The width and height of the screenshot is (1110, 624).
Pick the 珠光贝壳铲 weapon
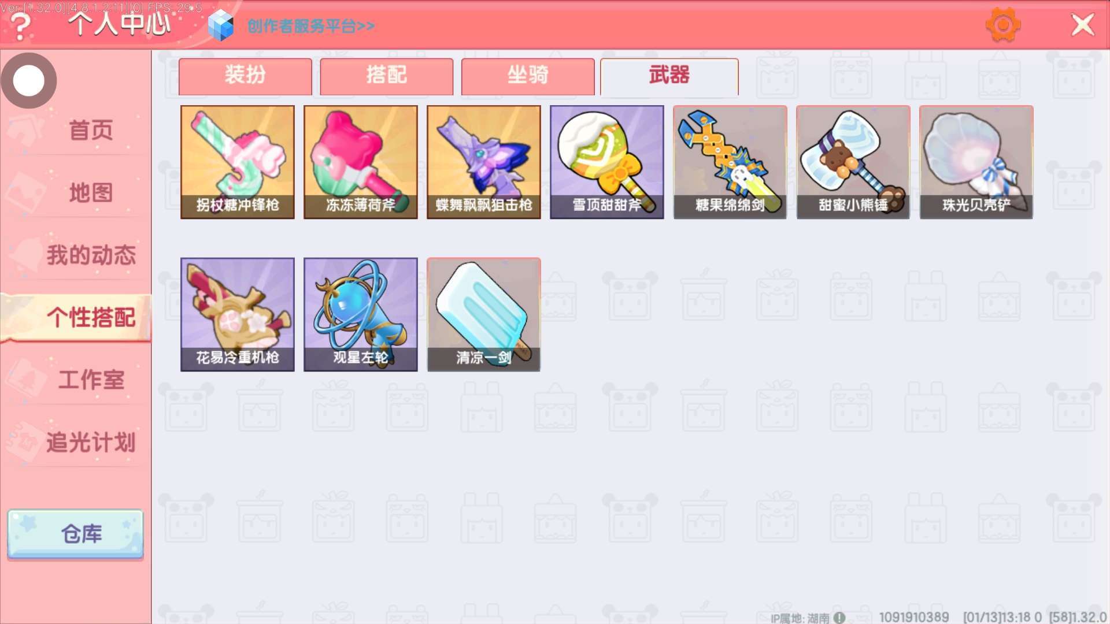976,162
